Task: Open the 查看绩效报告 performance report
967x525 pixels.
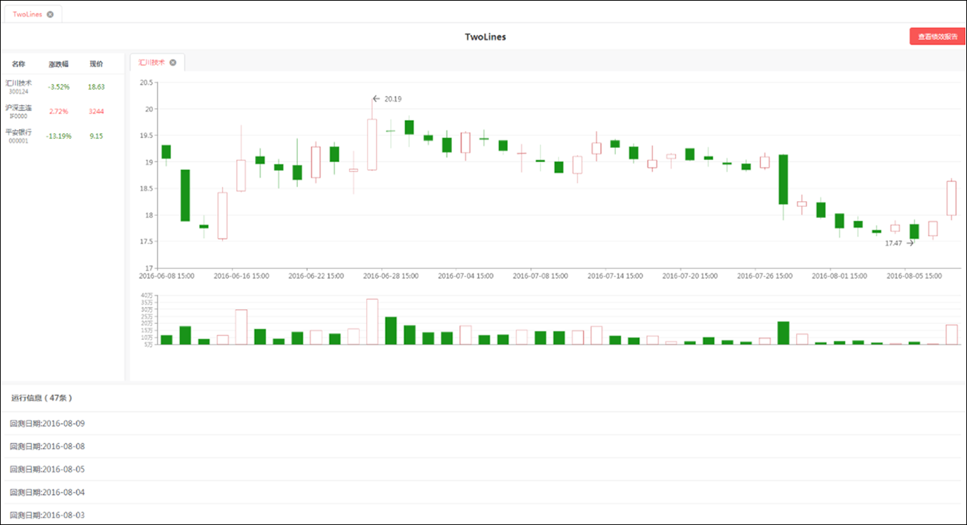Action: pos(937,36)
